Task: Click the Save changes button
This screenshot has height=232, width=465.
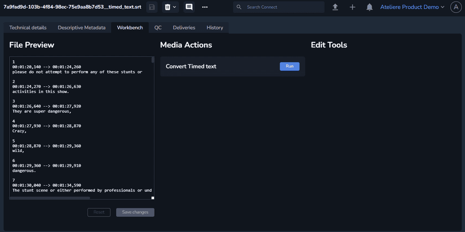Action: [x=135, y=212]
